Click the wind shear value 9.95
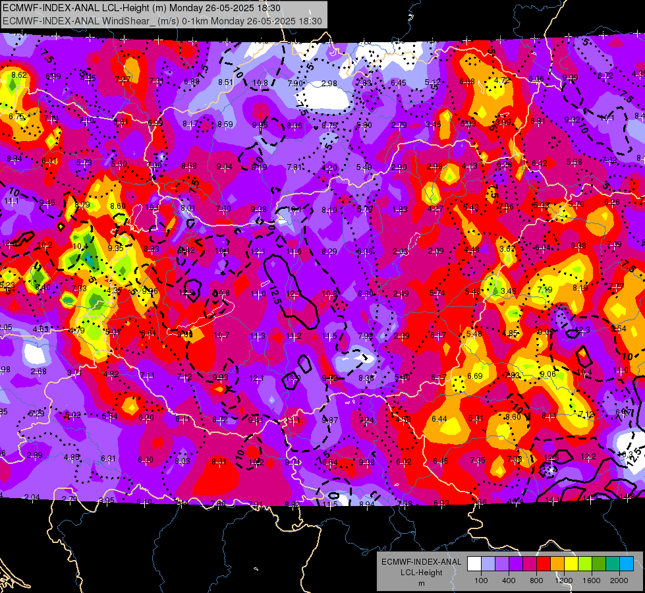 260,125
